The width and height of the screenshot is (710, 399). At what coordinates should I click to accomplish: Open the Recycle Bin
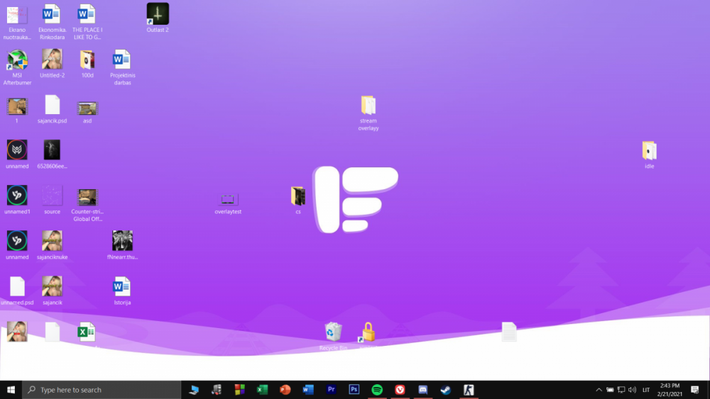tap(333, 332)
